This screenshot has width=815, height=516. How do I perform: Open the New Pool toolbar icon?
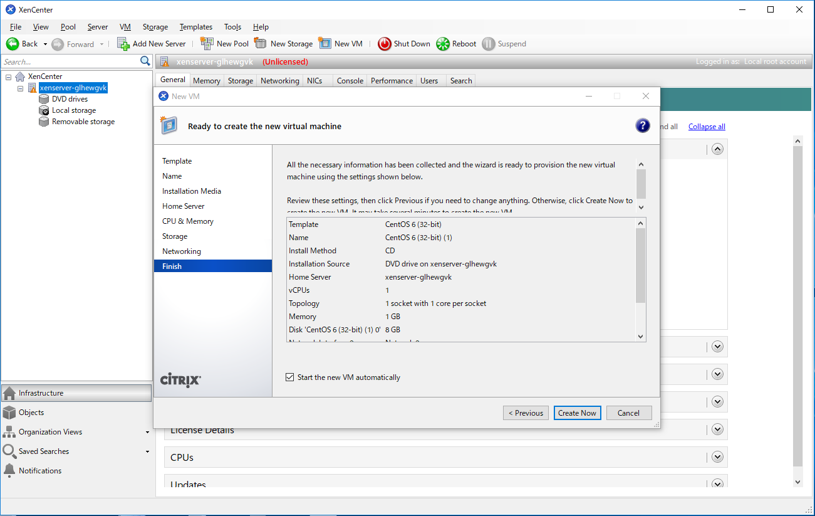pyautogui.click(x=207, y=43)
